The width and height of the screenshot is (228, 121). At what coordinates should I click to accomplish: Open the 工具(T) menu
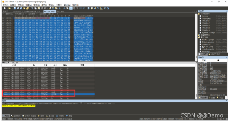tap(59, 5)
